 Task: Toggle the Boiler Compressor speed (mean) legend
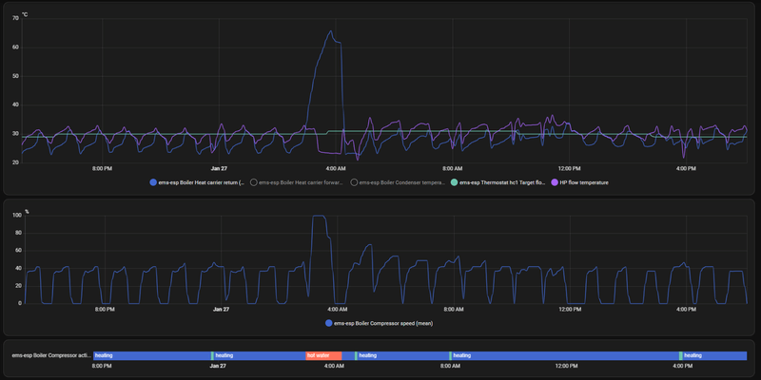click(379, 323)
